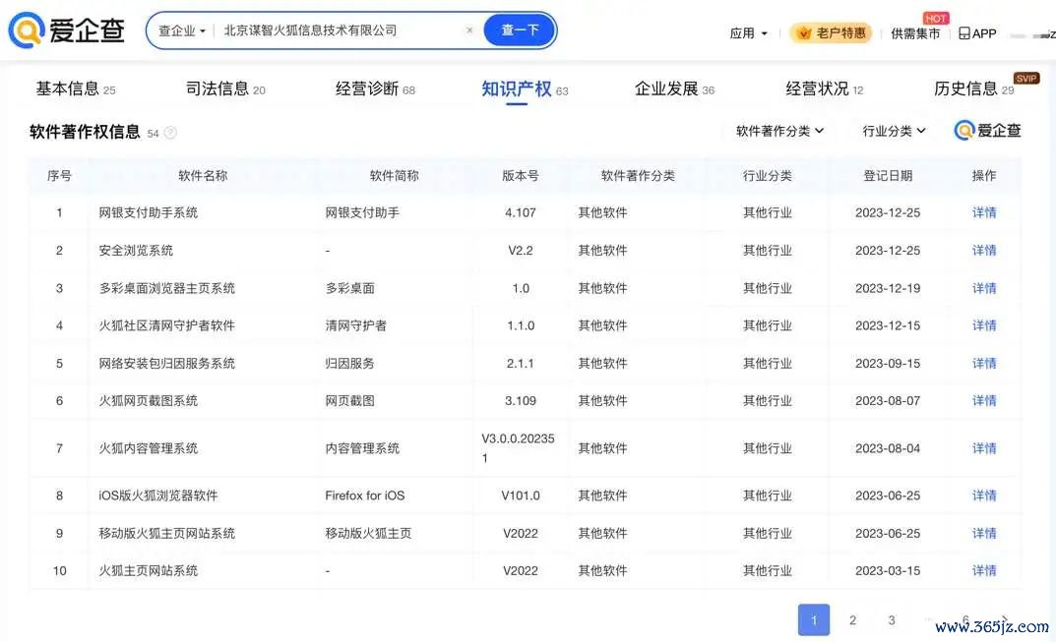
Task: Switch to the 司法信息 tab
Action: (225, 88)
